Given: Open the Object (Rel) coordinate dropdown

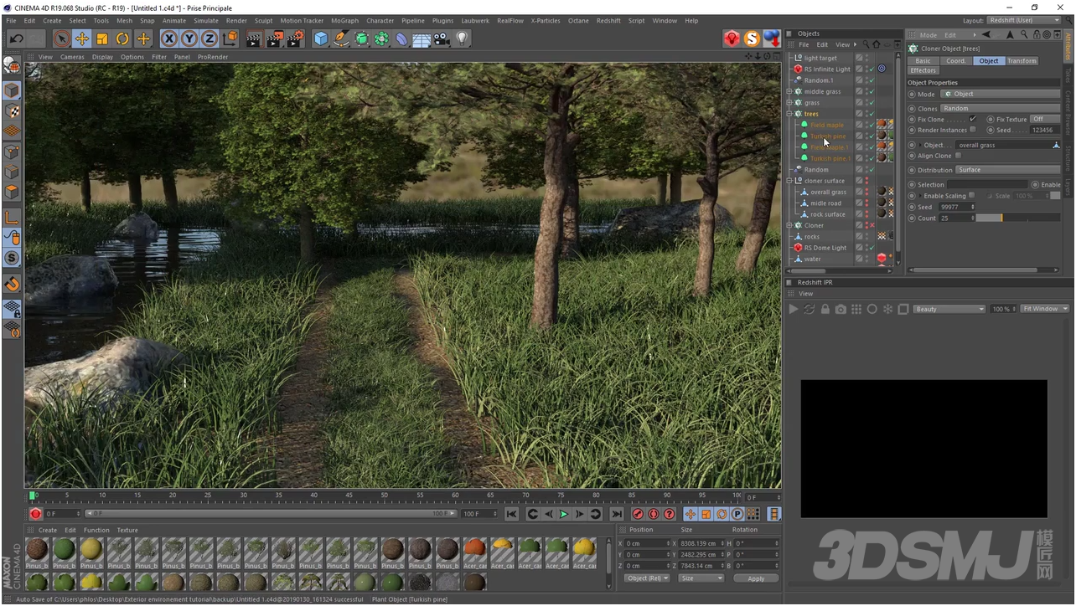Looking at the screenshot, I should coord(648,578).
